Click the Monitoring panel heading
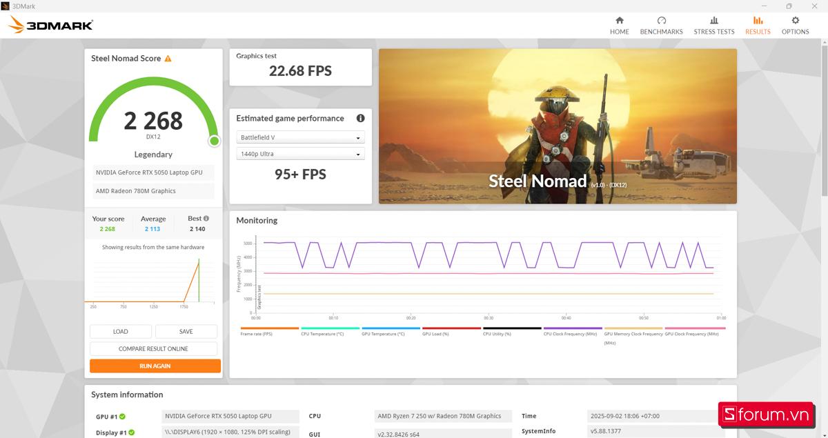The width and height of the screenshot is (828, 438). point(257,221)
